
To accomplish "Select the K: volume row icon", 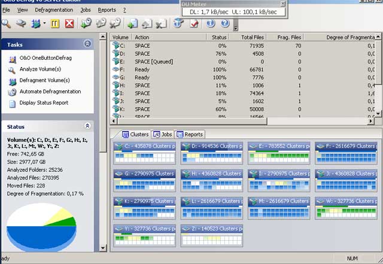I will click(x=116, y=109).
